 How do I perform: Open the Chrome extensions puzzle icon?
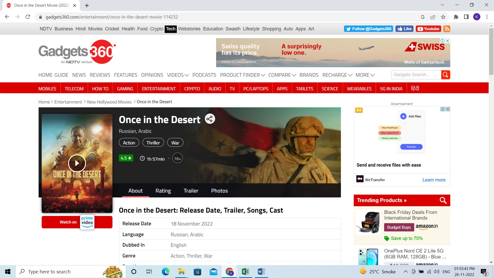tap(456, 17)
